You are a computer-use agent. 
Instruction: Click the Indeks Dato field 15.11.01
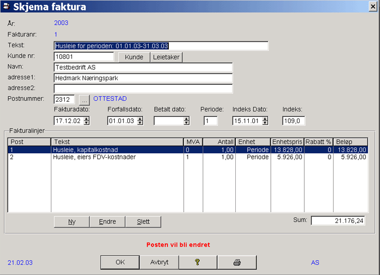click(248, 121)
